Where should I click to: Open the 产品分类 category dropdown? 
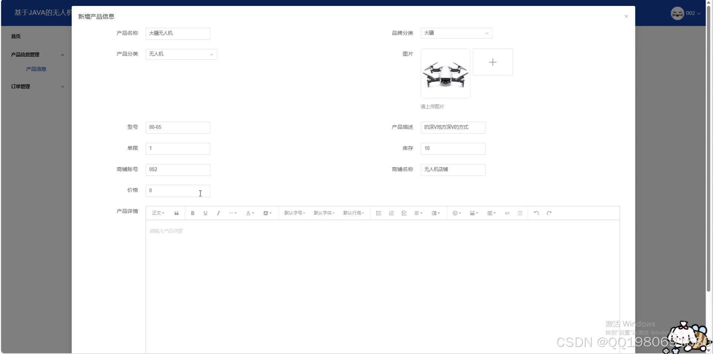[x=181, y=54]
